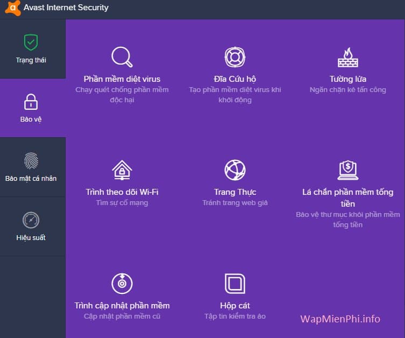
Task: Switch to the Hiệu suất tab
Action: click(x=33, y=227)
